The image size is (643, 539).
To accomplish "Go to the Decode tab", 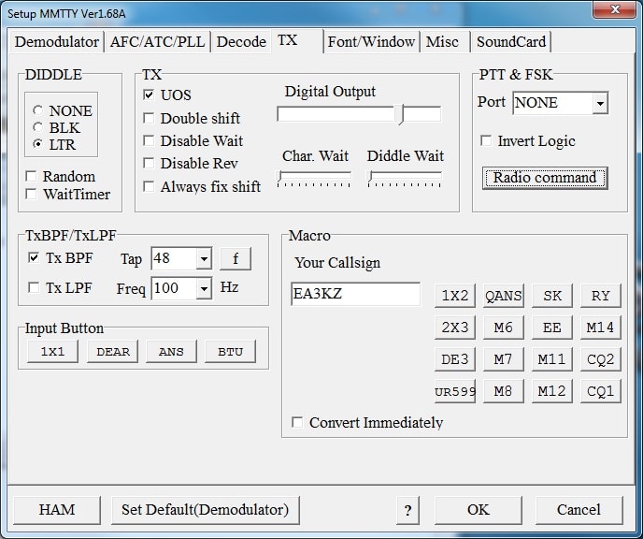I will click(241, 42).
